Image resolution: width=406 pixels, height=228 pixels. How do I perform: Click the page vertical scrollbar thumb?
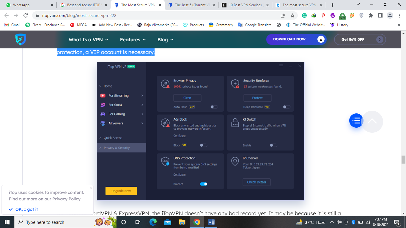403,159
